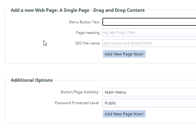Select the SEO File name input
This screenshot has height=129, width=196.
149,43
